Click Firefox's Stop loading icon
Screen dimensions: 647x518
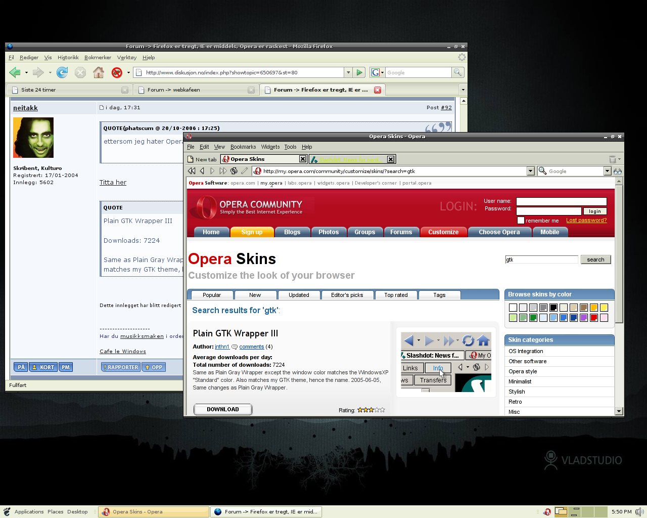coord(80,72)
